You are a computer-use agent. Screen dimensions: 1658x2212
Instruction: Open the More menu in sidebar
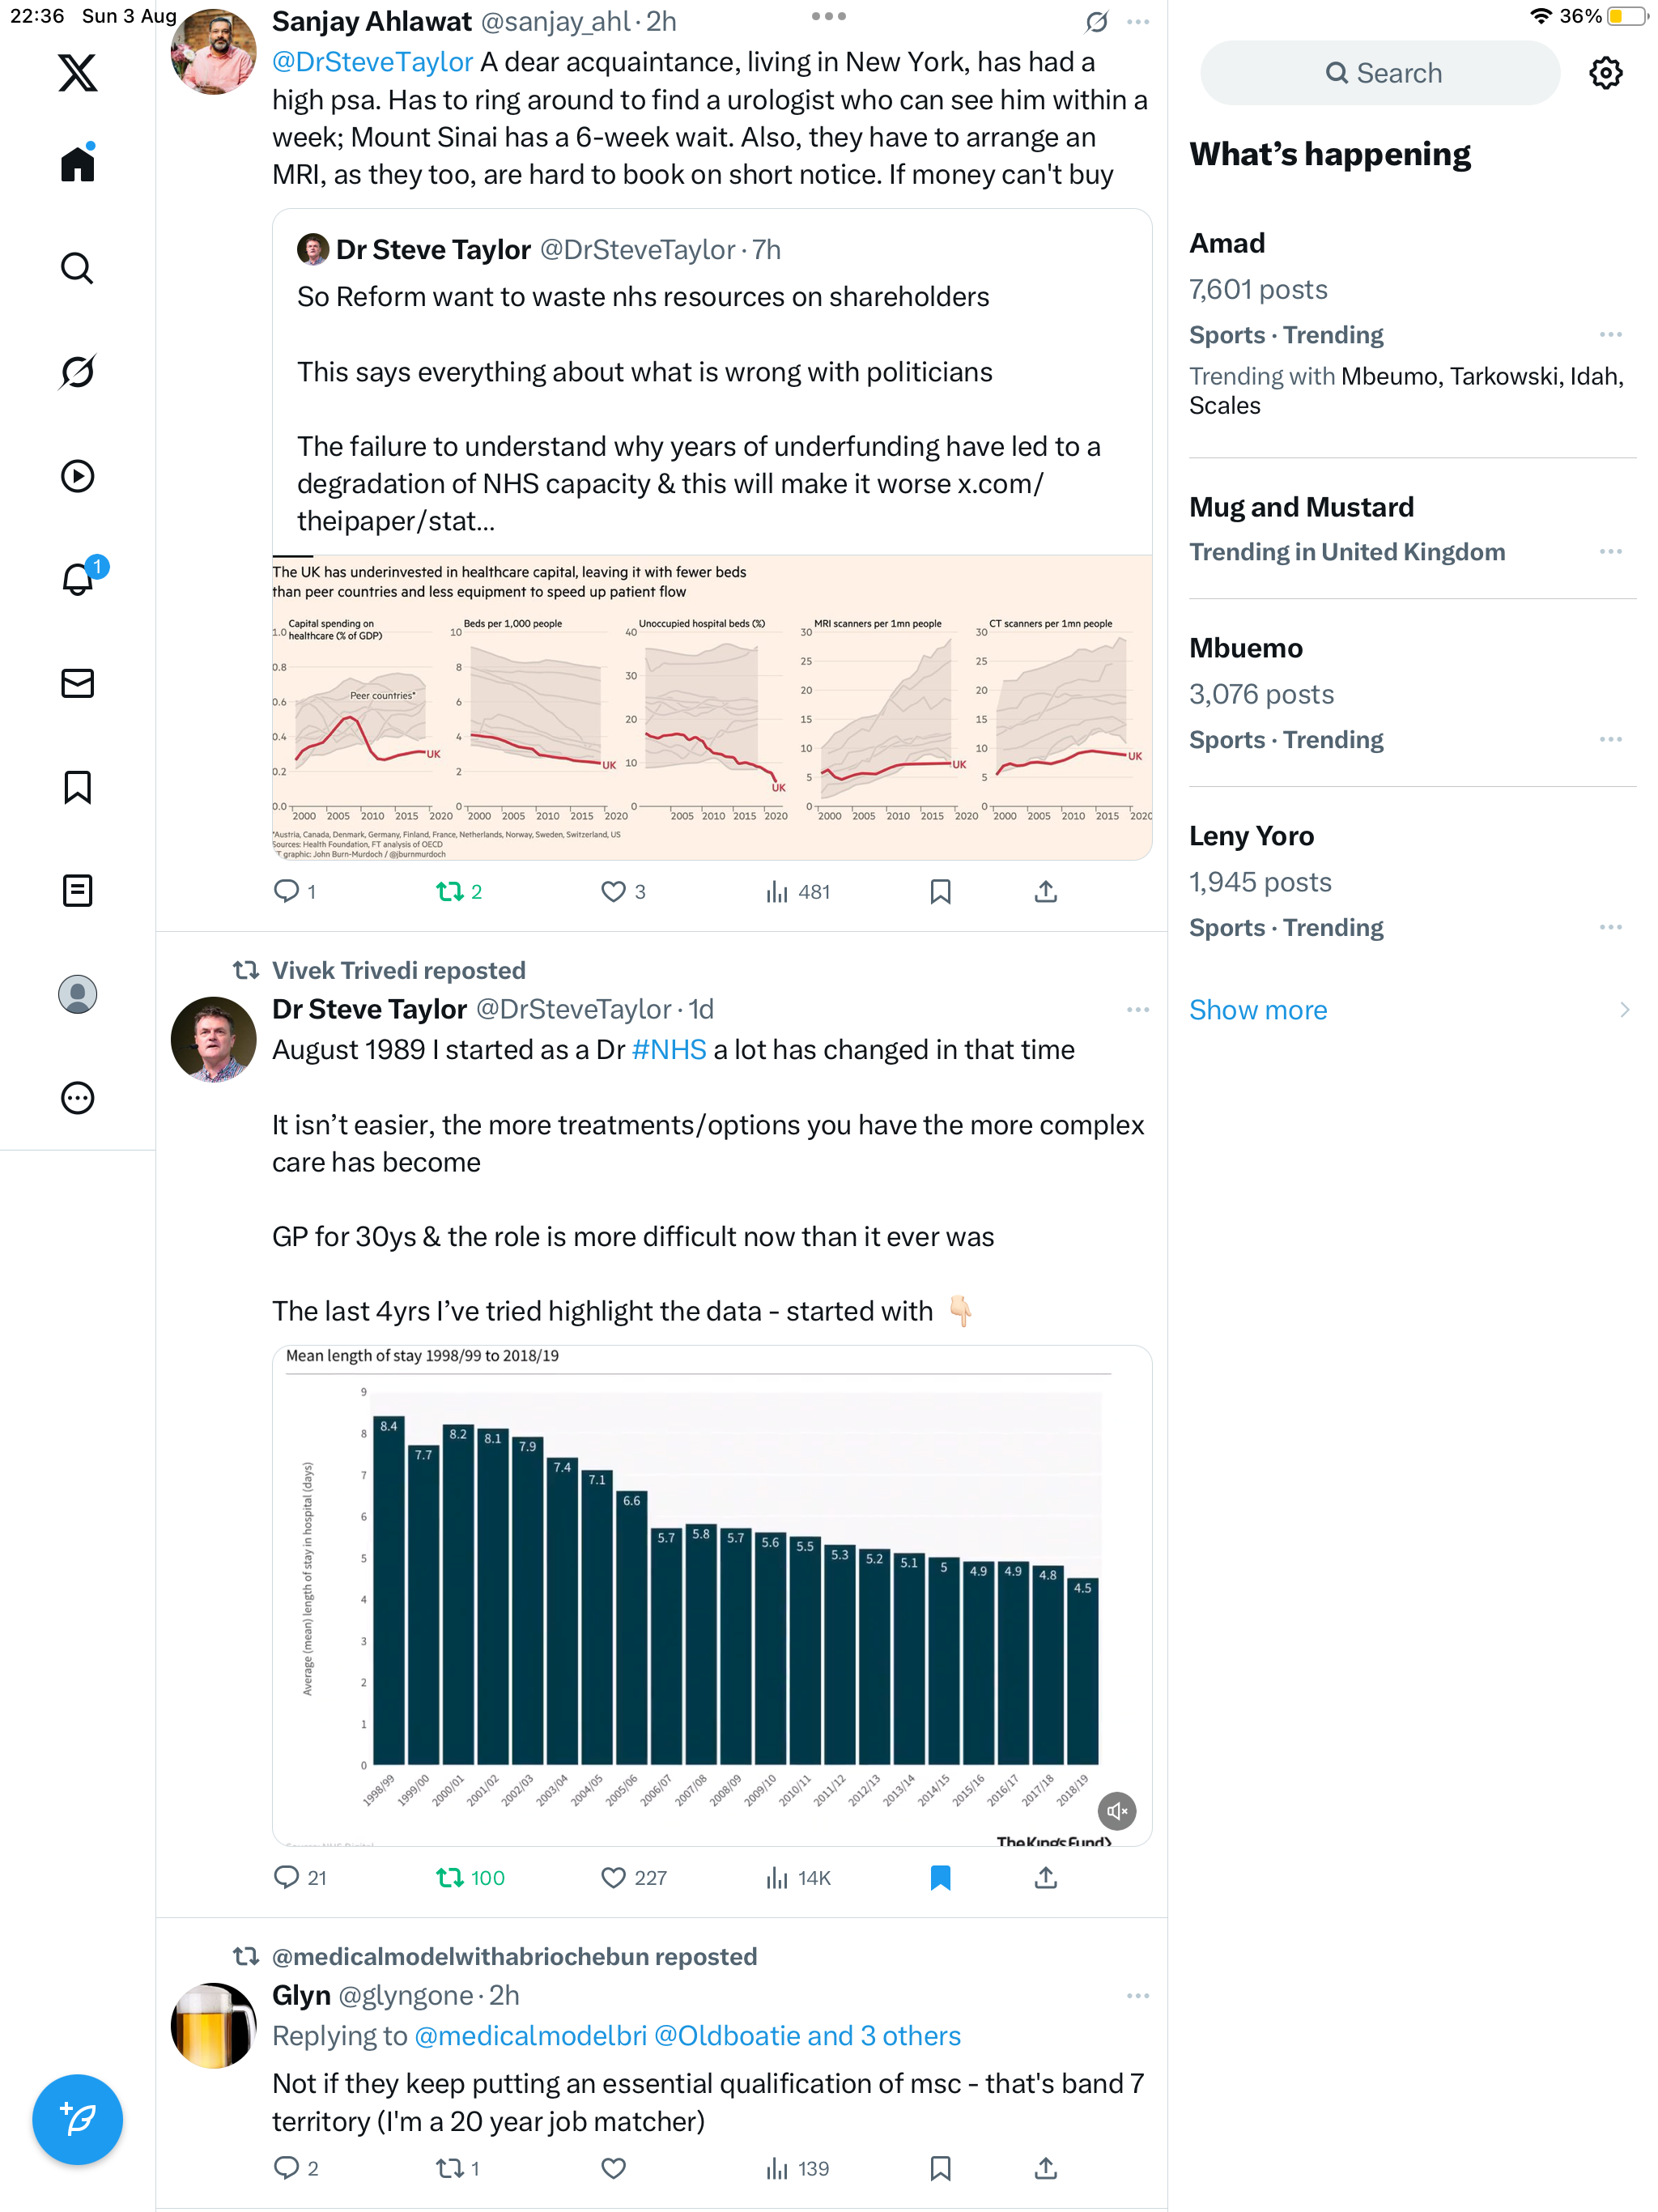[77, 1098]
